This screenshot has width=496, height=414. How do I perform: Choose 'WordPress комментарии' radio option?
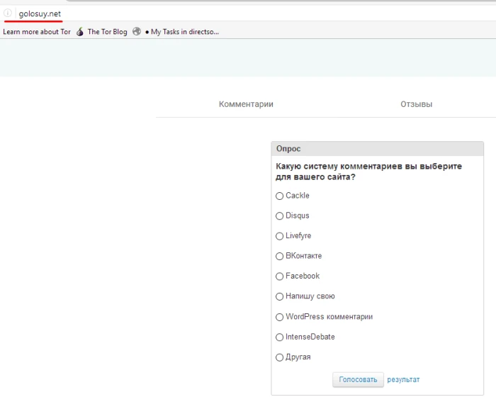(279, 318)
